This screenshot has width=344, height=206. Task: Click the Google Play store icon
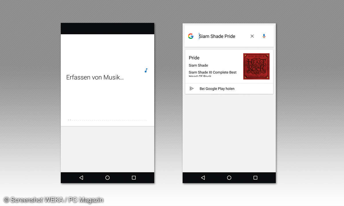tap(191, 89)
